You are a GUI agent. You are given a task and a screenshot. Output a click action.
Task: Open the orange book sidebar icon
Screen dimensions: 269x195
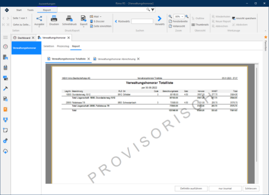[5, 109]
